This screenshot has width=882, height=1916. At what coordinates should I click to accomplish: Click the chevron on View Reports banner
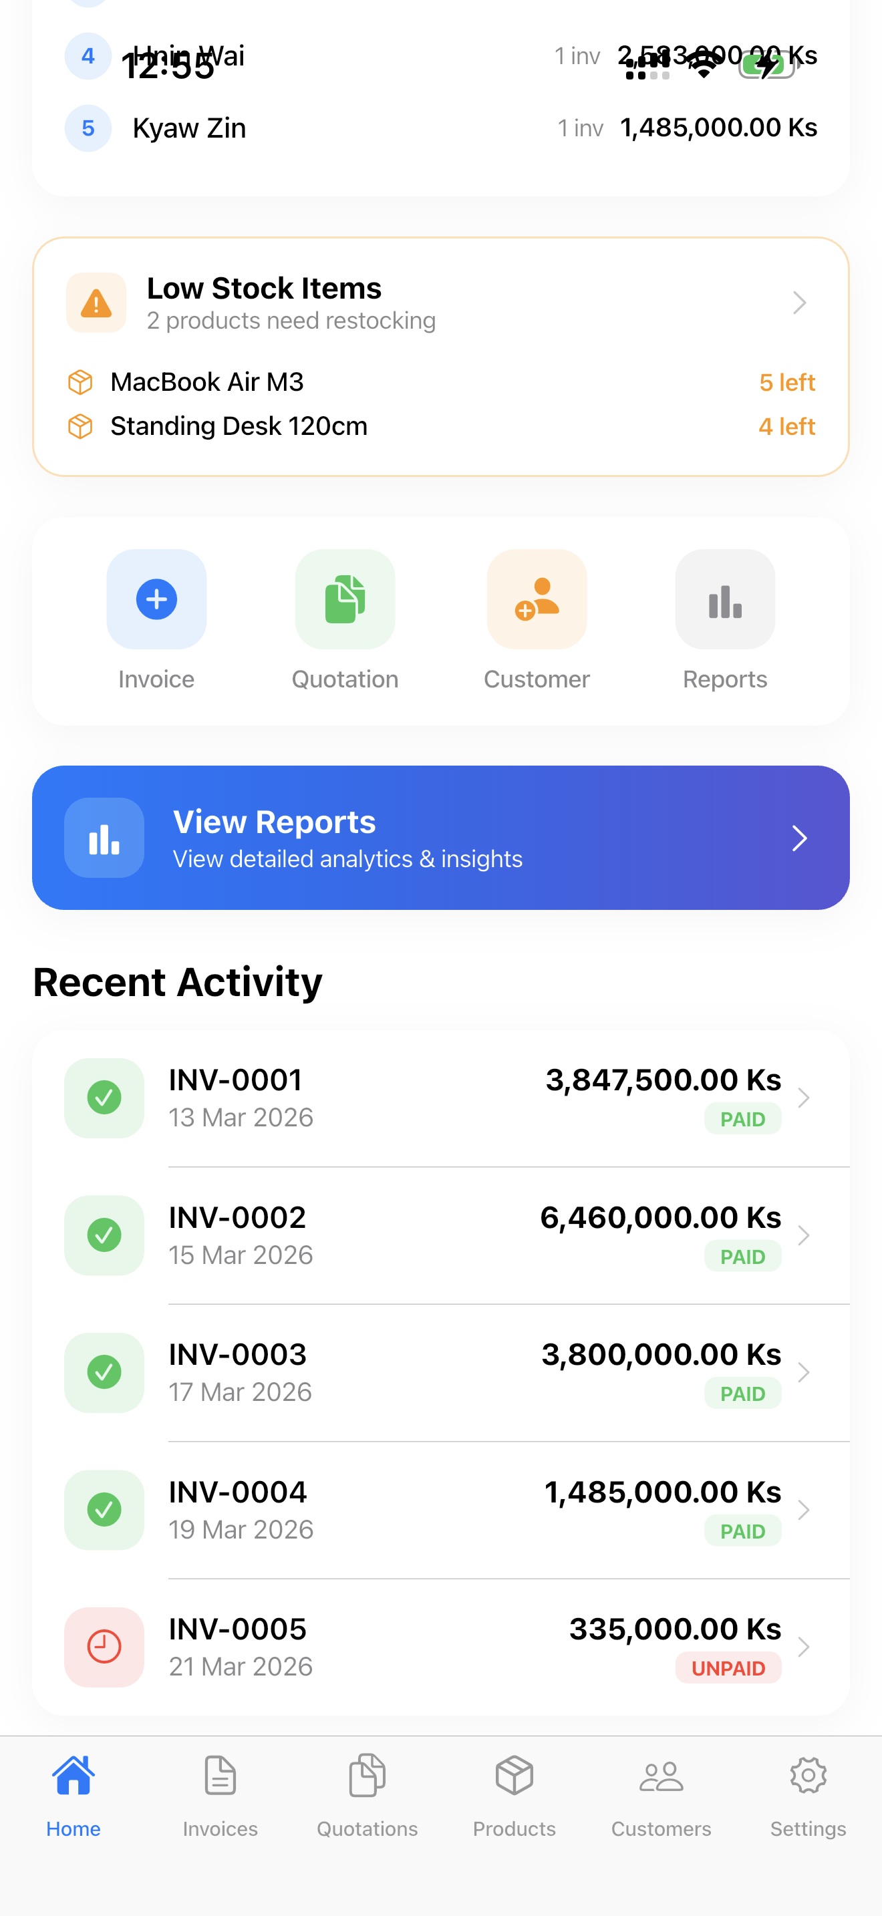click(799, 838)
